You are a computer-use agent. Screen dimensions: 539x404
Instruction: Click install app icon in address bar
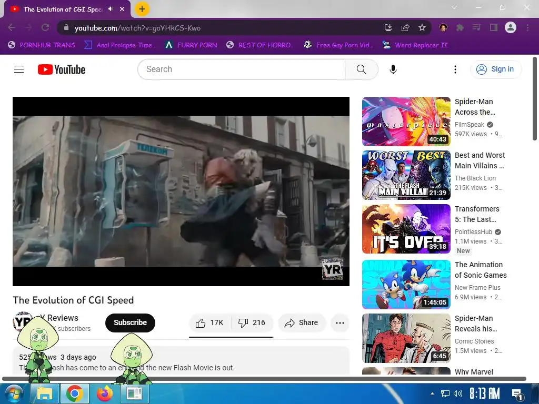(388, 27)
